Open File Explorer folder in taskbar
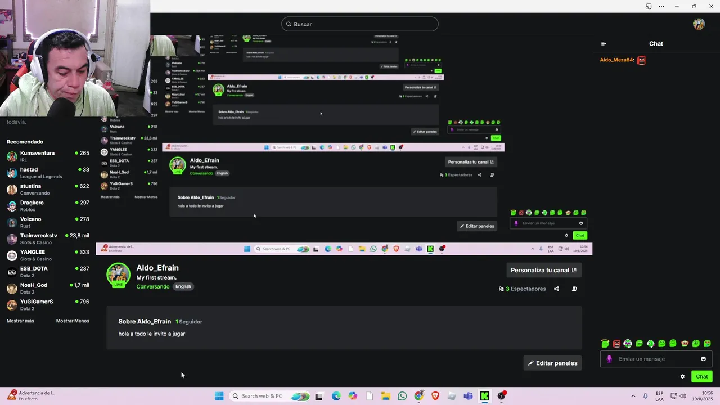This screenshot has height=405, width=720. pyautogui.click(x=386, y=396)
